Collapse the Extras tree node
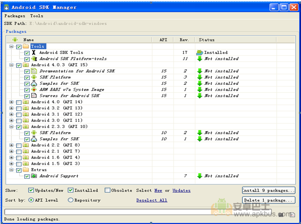 pos(12,170)
